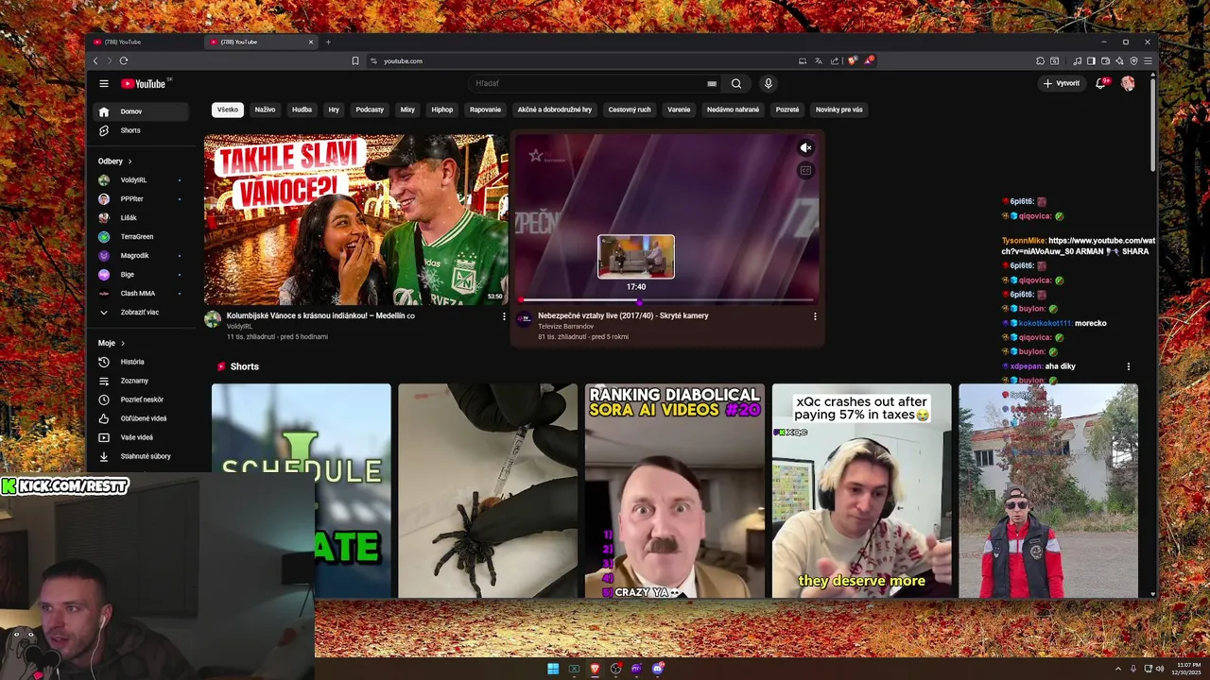The image size is (1210, 680).
Task: Open Pozrieť neskôr playlist
Action: click(140, 399)
